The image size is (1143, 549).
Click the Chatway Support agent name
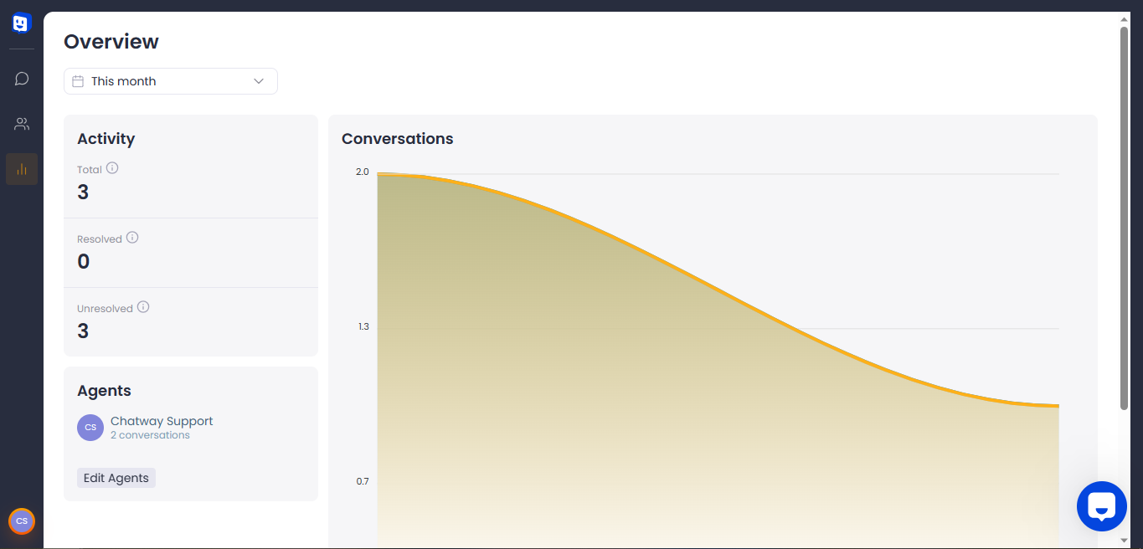click(x=162, y=421)
